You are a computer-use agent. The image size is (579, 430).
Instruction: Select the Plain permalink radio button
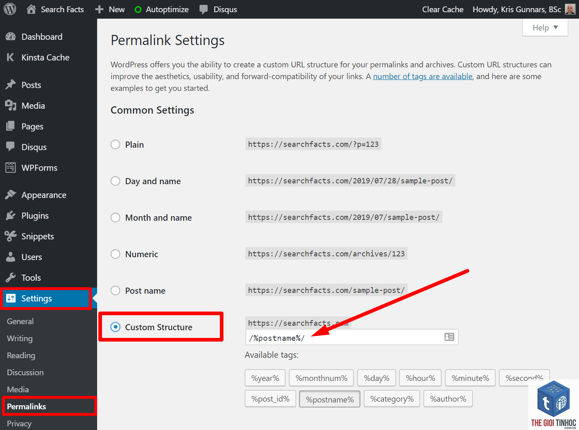(x=115, y=144)
